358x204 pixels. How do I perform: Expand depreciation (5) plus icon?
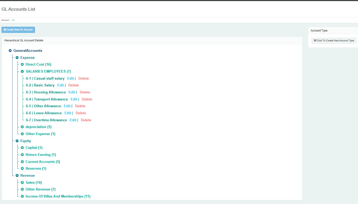22,127
